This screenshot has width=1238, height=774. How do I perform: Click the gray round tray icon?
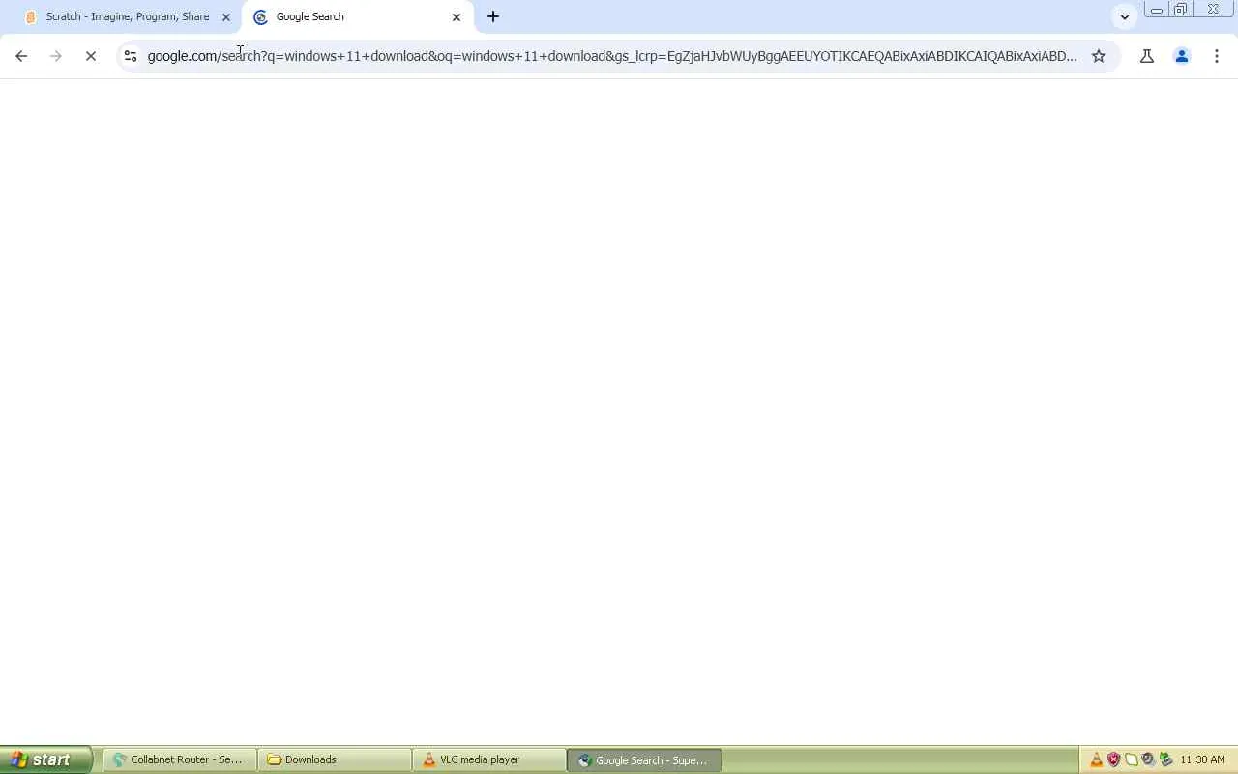click(1148, 759)
